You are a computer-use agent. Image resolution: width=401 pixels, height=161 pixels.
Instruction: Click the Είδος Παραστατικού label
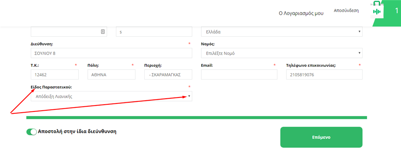[51, 87]
